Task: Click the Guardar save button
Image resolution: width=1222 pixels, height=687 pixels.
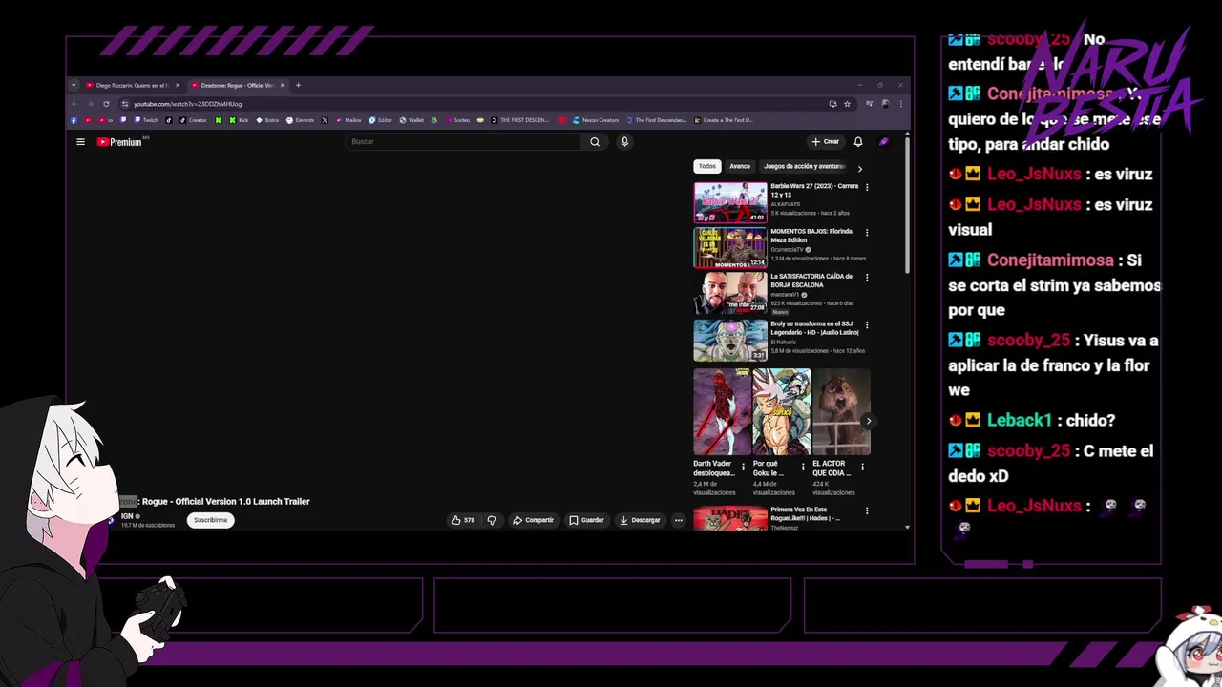Action: click(x=586, y=520)
